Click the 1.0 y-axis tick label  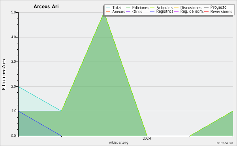click(x=13, y=111)
